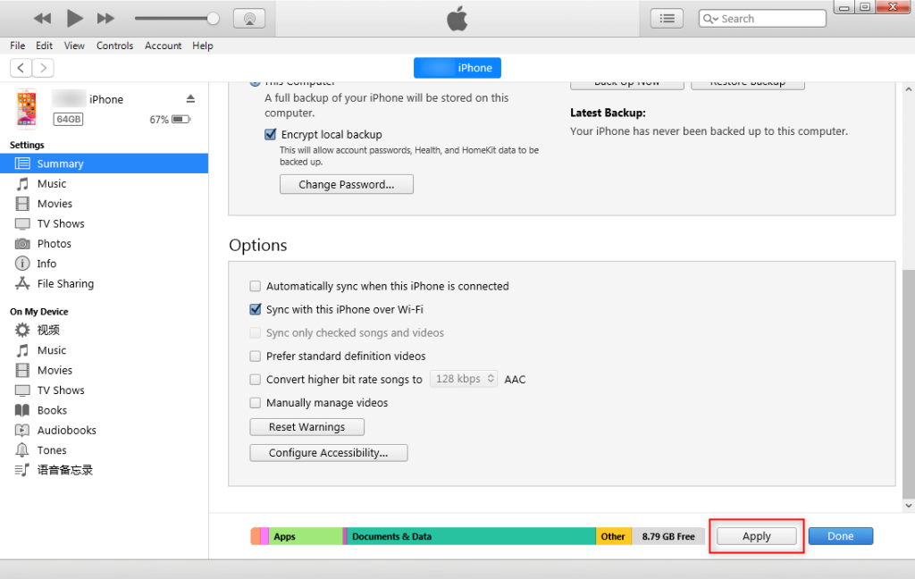Enable Automatically sync when iPhone connected
915x579 pixels.
pos(256,286)
